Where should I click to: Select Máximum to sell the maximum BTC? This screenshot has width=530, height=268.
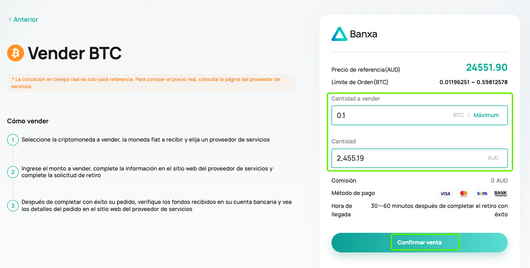pyautogui.click(x=486, y=115)
